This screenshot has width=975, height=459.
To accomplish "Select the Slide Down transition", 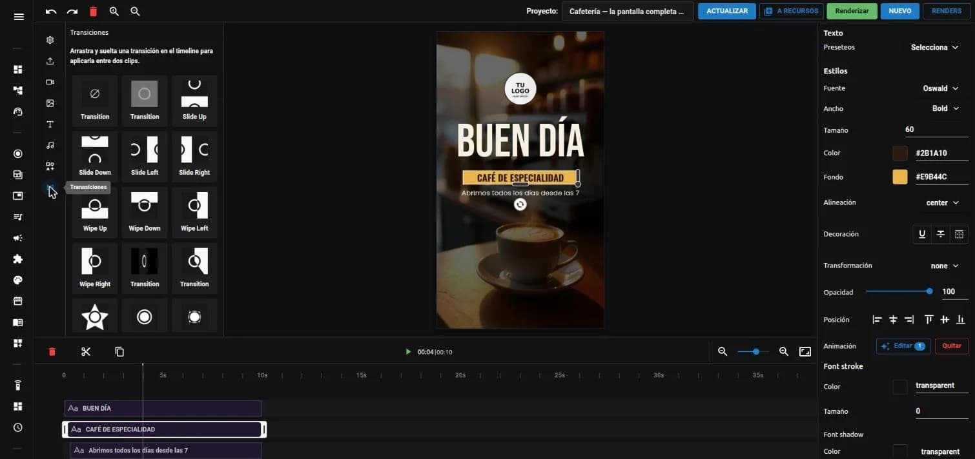I will (95, 156).
